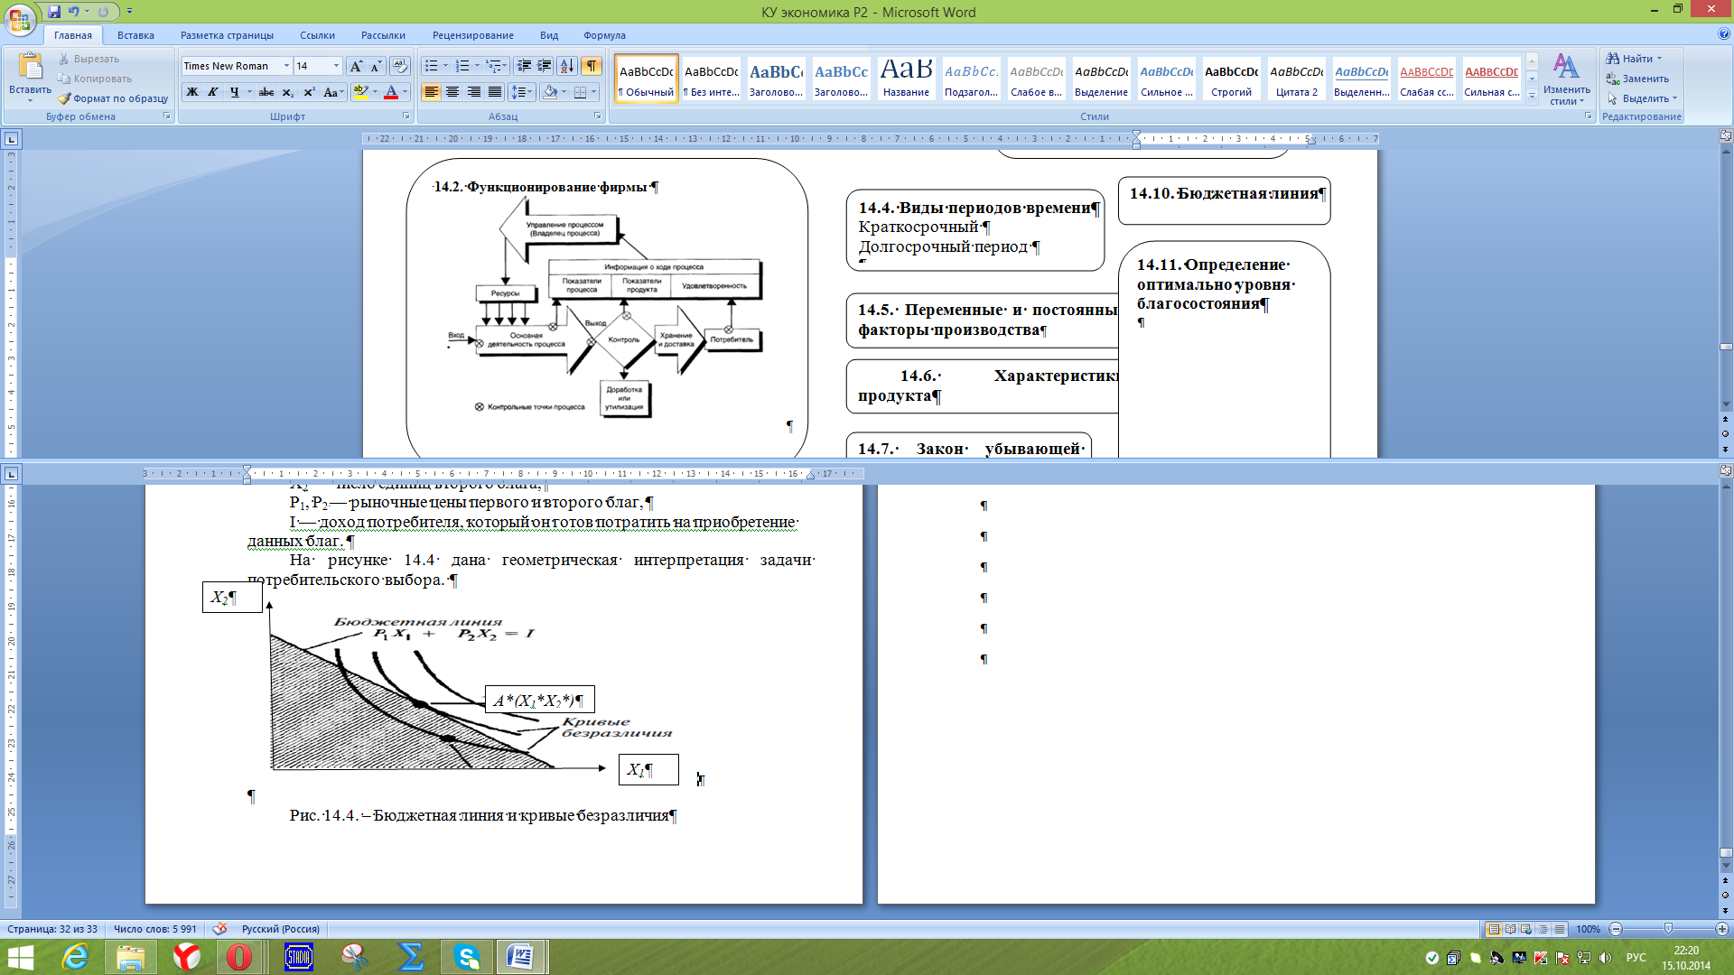Open font size 14 dropdown
Screen dimensions: 1734x975
[x=336, y=66]
